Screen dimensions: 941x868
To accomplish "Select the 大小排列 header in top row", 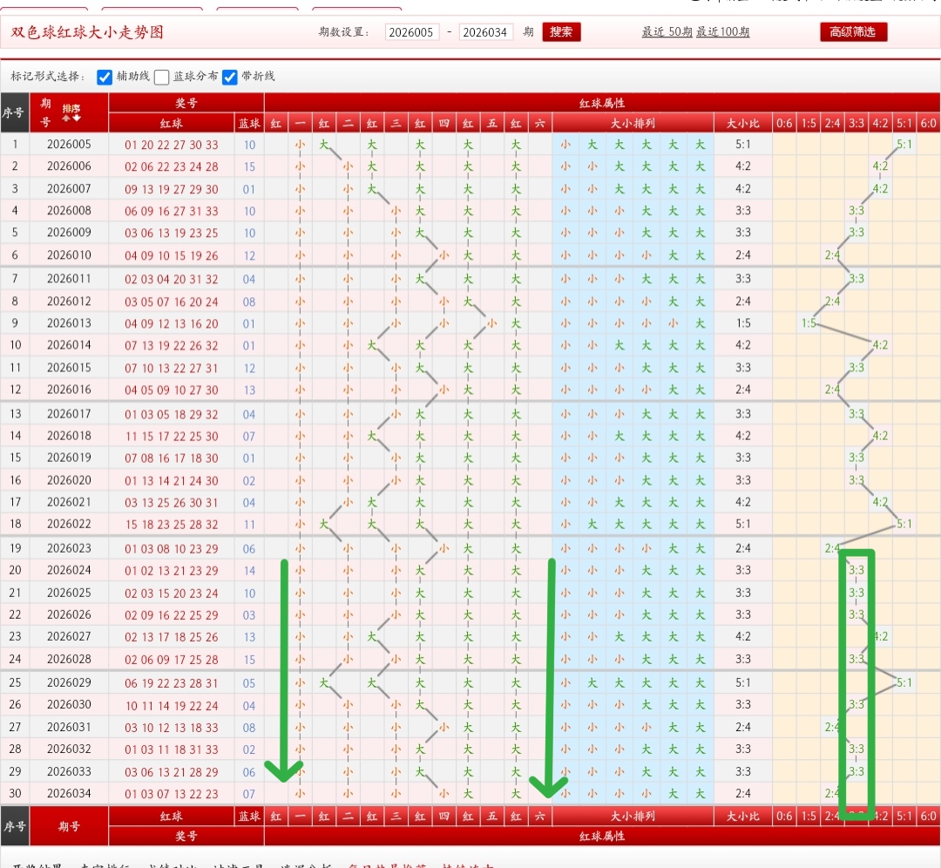I will pos(633,124).
